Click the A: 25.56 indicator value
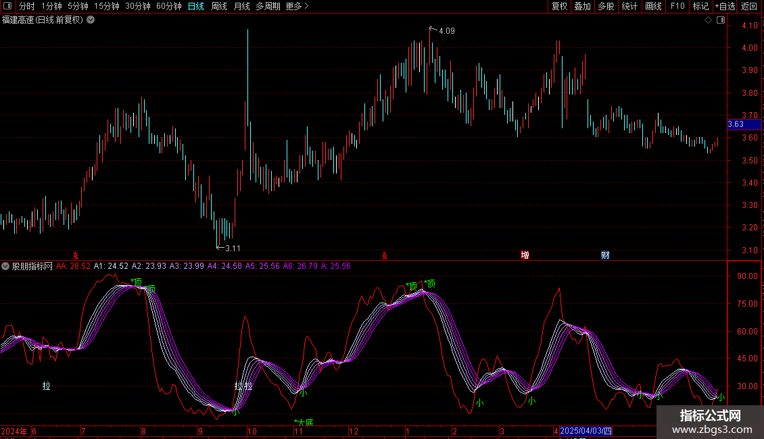Viewport: 764px width, 439px height. 336,266
